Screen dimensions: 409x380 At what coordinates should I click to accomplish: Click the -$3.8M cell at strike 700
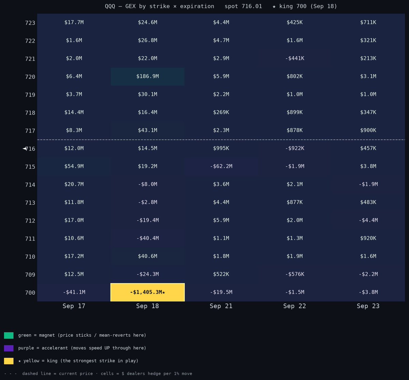click(368, 292)
